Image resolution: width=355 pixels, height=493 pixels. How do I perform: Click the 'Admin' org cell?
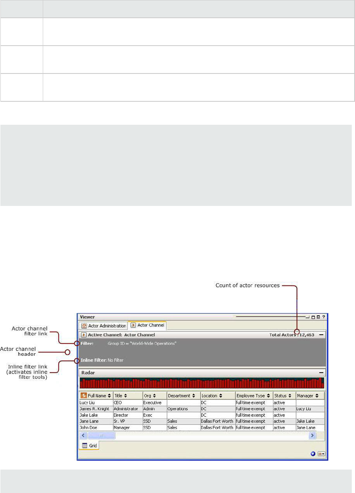click(155, 409)
